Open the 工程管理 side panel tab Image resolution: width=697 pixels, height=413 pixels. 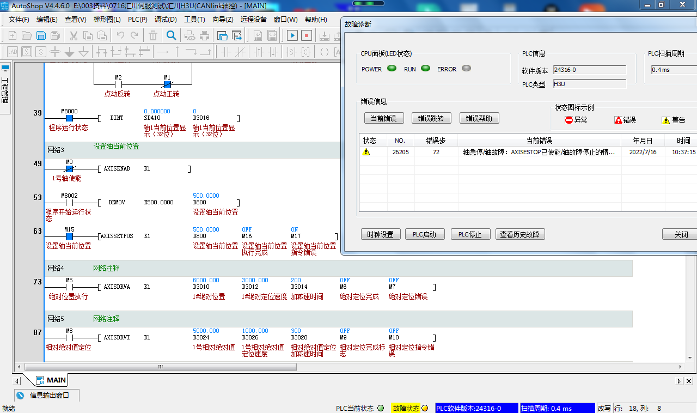pos(5,87)
